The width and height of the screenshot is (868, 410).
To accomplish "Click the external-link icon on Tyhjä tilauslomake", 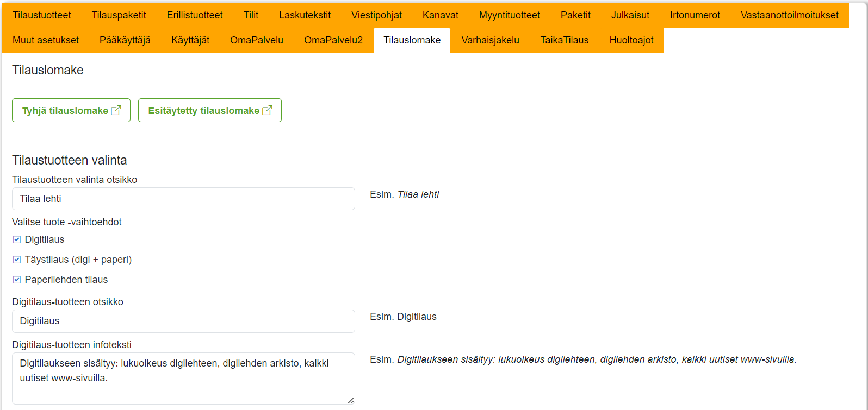I will click(x=116, y=110).
